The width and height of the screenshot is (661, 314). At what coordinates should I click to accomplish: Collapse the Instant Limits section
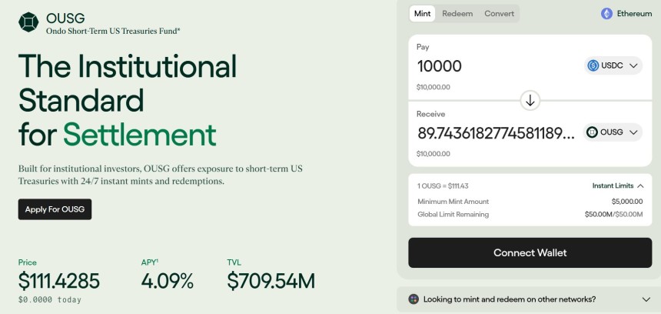pos(618,185)
